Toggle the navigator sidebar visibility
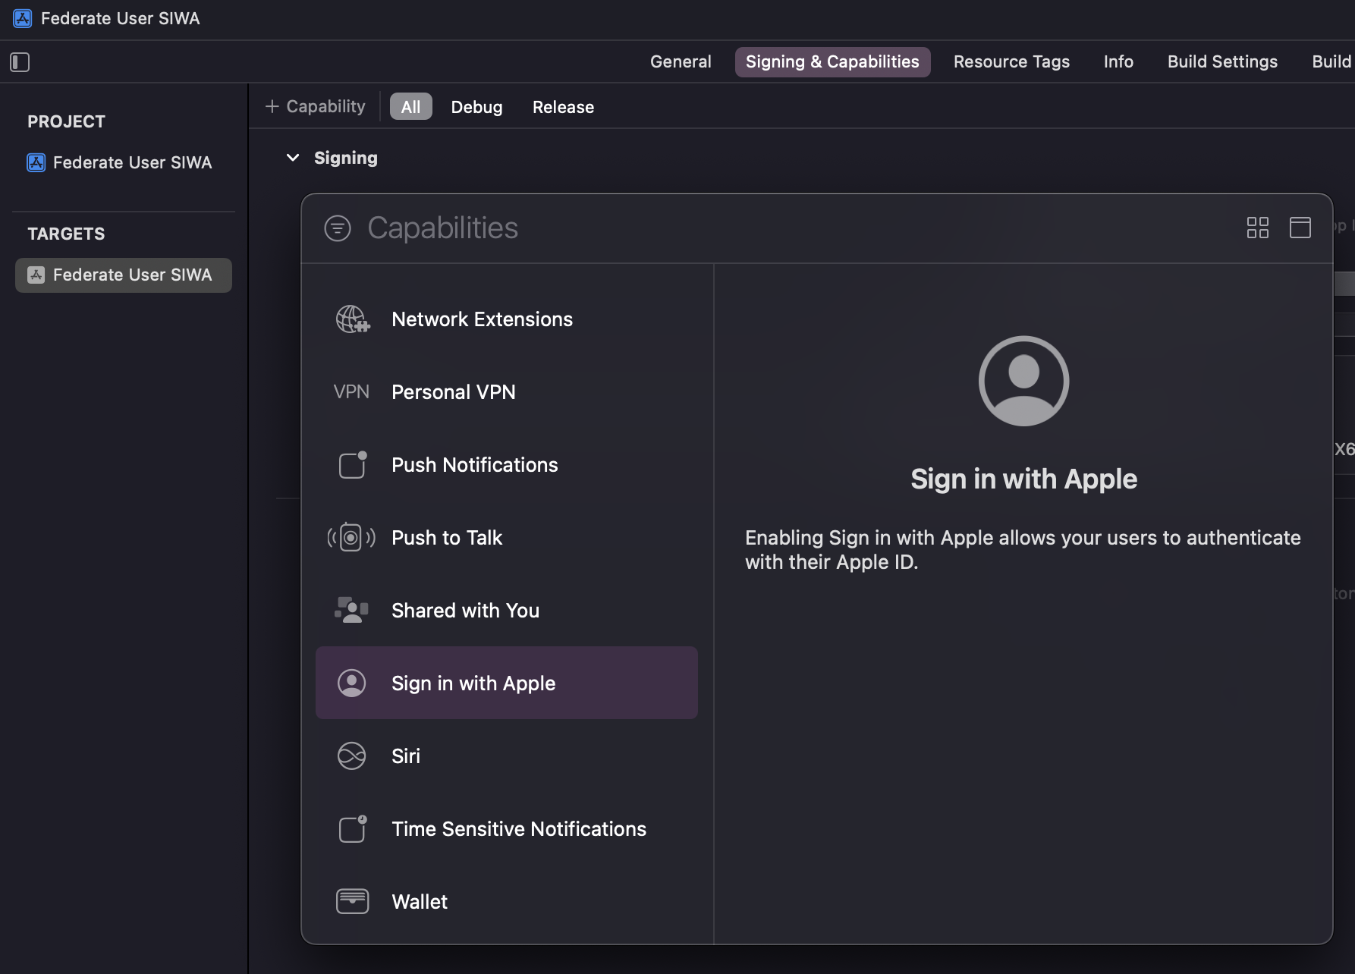Image resolution: width=1355 pixels, height=974 pixels. (x=20, y=62)
